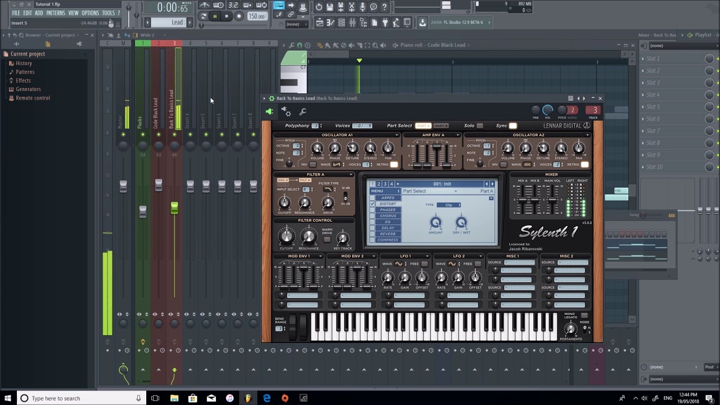720x405 pixels.
Task: Enable the DELAY effect checkbox
Action: pyautogui.click(x=372, y=228)
